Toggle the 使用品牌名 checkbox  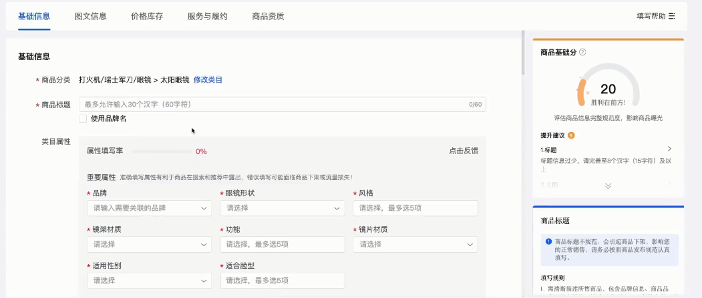click(83, 119)
